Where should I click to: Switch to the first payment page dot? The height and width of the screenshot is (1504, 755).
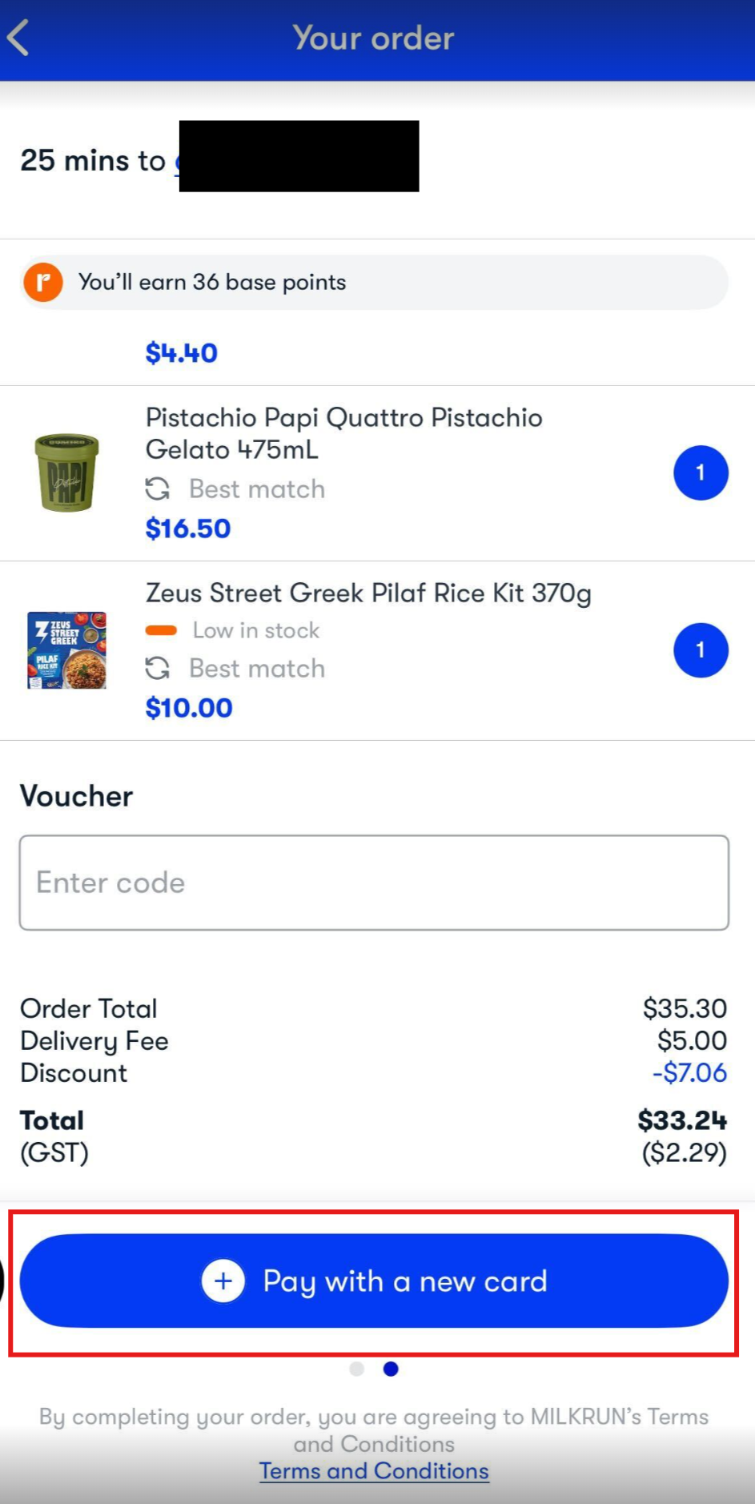(357, 1369)
